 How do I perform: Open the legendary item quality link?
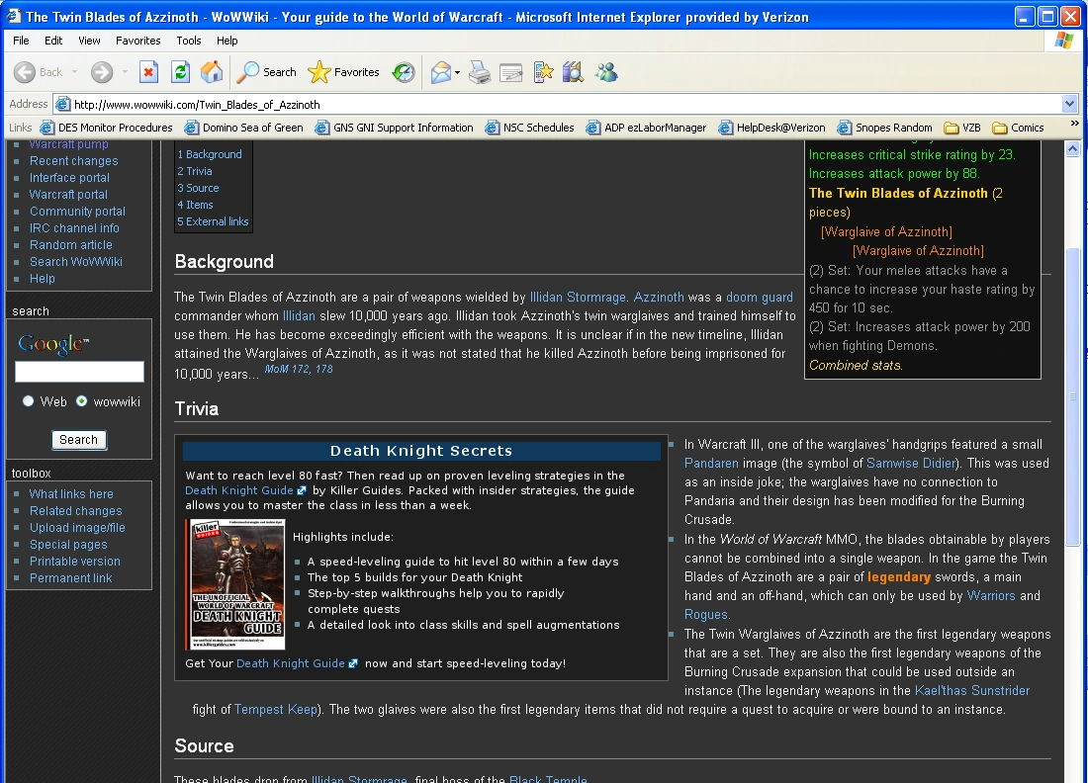pyautogui.click(x=898, y=577)
